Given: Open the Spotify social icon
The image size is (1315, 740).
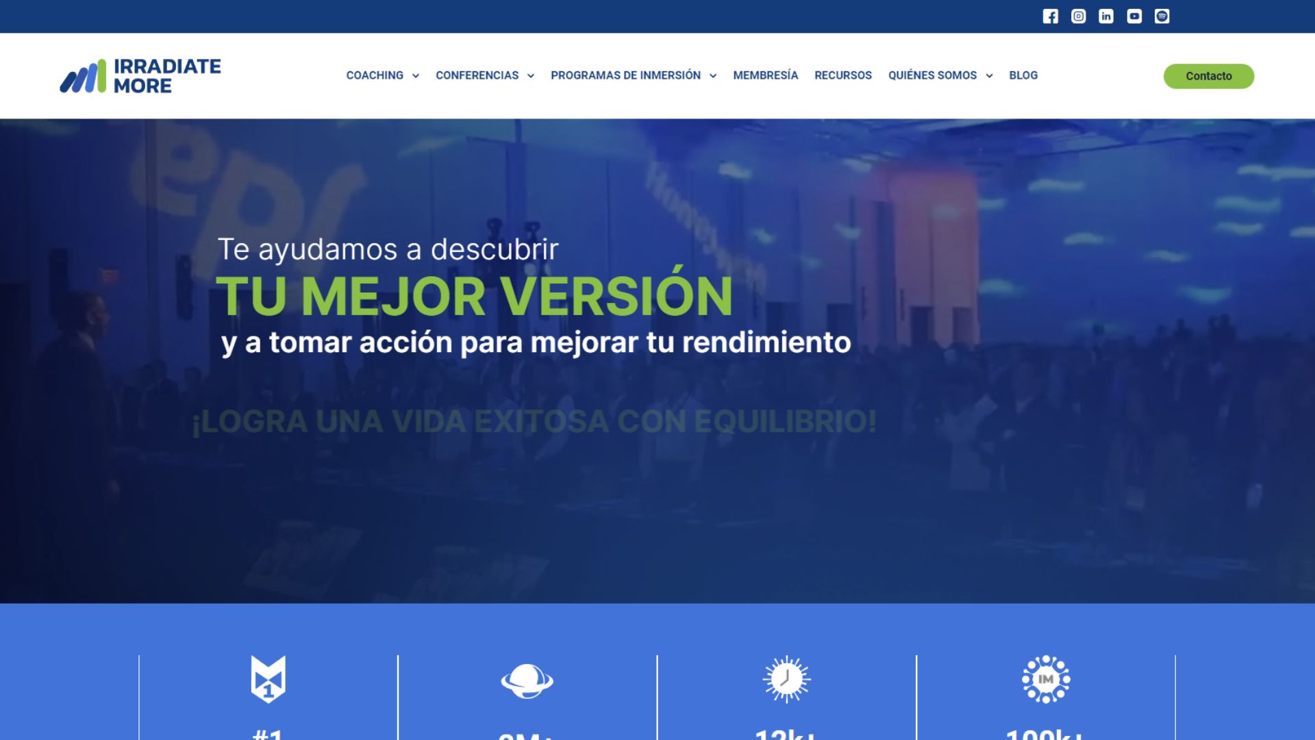Looking at the screenshot, I should [x=1162, y=16].
